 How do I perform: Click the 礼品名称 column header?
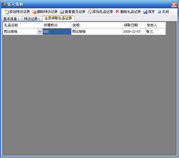click(23, 25)
